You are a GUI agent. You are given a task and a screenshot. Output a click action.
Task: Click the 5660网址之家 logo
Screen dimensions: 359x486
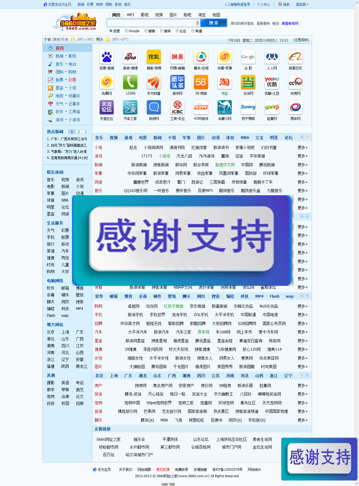[x=75, y=21]
